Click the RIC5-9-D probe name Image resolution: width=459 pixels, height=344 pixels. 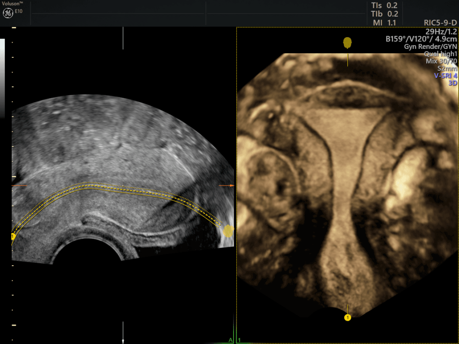click(440, 22)
